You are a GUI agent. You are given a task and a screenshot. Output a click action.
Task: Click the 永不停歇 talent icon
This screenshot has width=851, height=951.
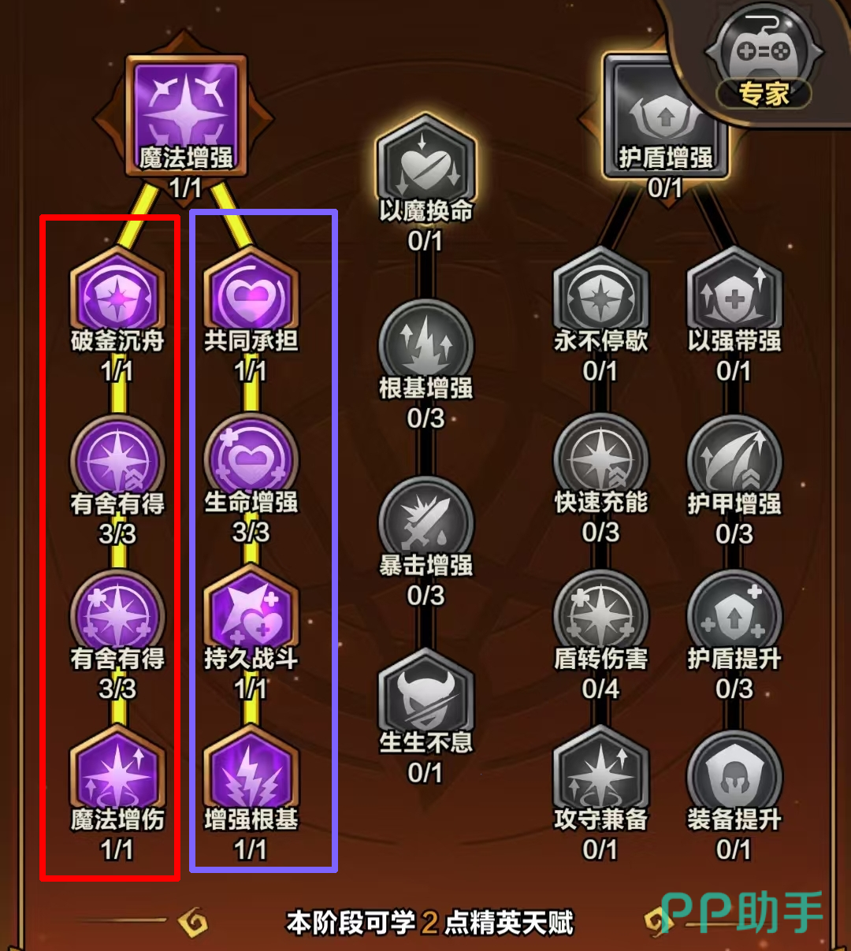tap(600, 293)
